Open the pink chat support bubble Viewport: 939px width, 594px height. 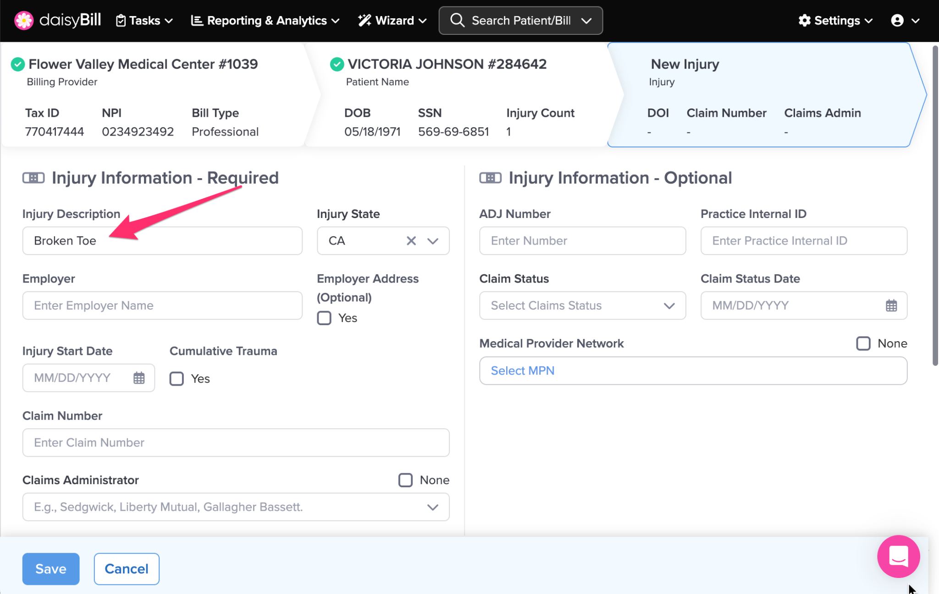coord(898,556)
